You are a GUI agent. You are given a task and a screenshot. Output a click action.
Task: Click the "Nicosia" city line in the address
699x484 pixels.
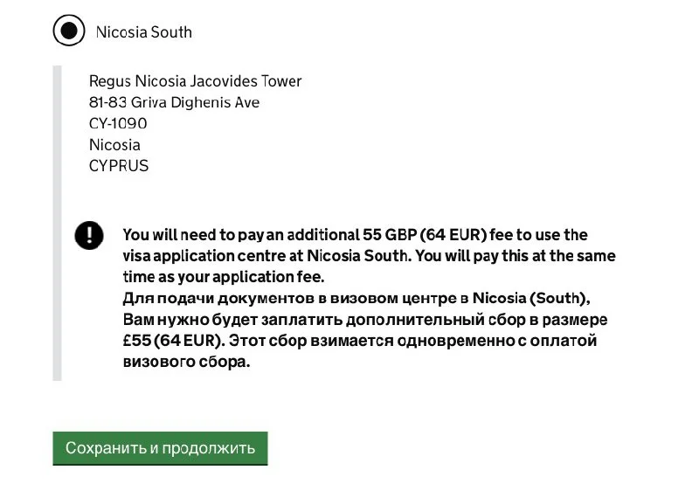tap(114, 144)
